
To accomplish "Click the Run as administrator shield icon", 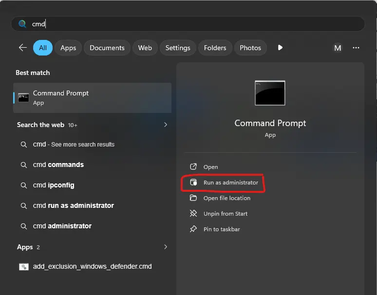I will pos(193,183).
